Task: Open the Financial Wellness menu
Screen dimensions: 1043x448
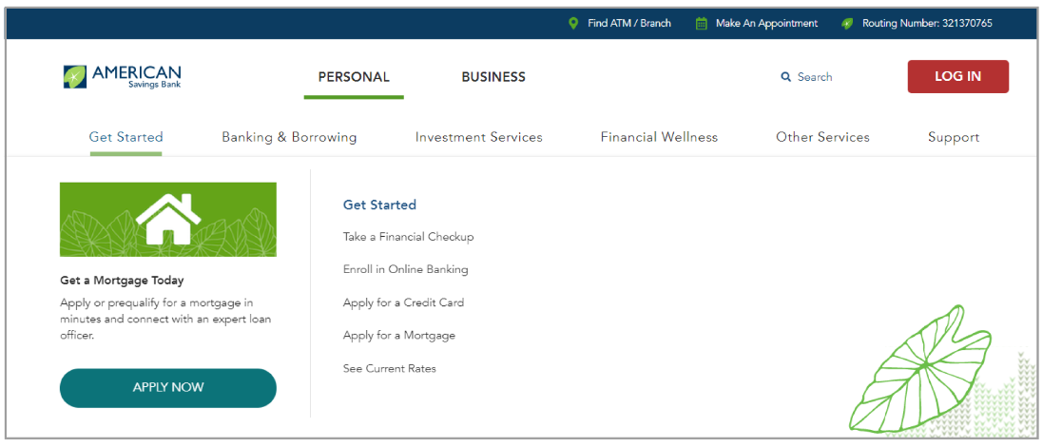Action: pyautogui.click(x=659, y=137)
